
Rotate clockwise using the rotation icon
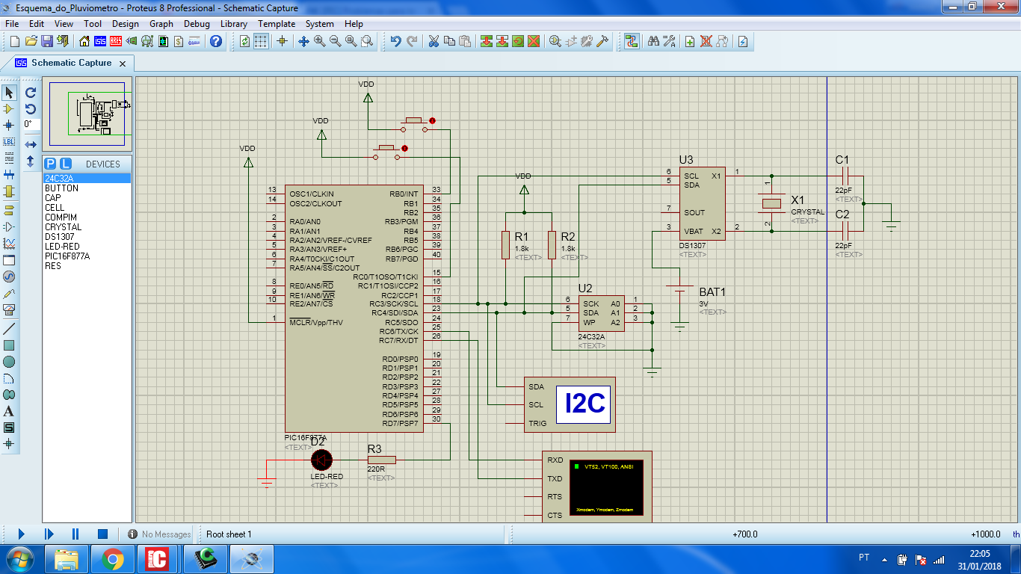pos(31,93)
